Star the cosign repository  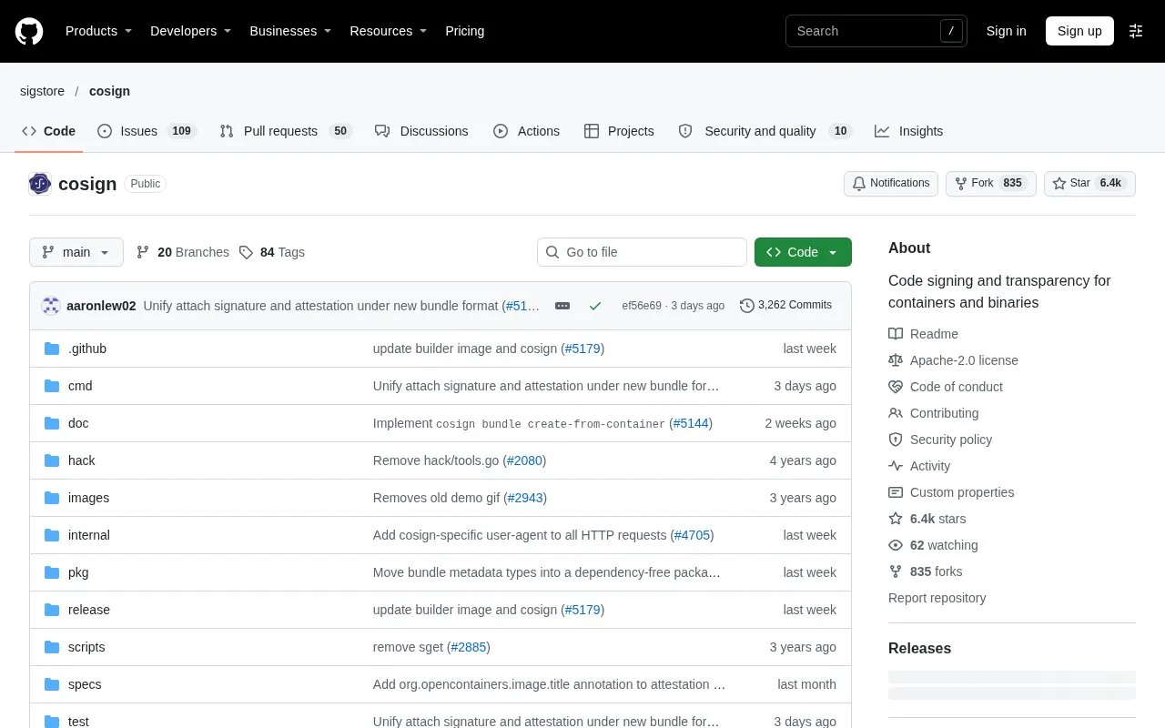[1089, 183]
